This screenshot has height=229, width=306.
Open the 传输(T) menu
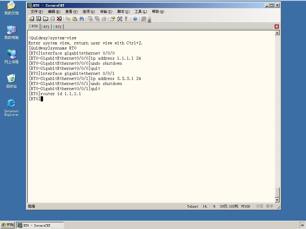click(x=106, y=12)
